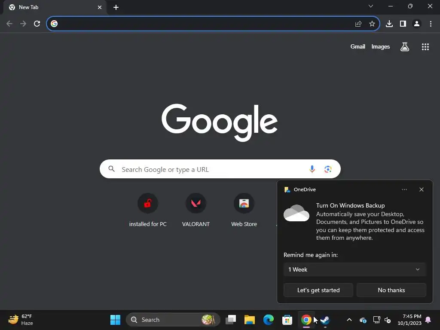Open the tab search chevron

click(371, 6)
